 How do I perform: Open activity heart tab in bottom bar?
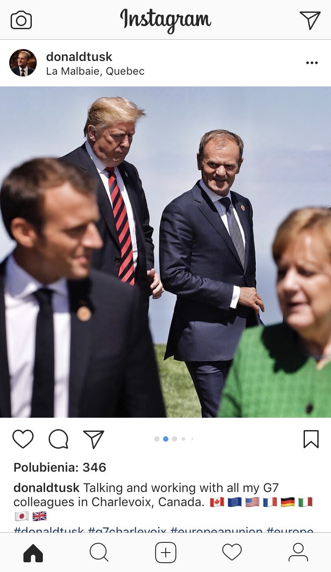232,553
